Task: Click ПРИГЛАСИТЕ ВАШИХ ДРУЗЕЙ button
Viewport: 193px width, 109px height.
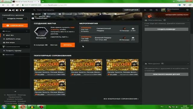Action: pos(166,74)
